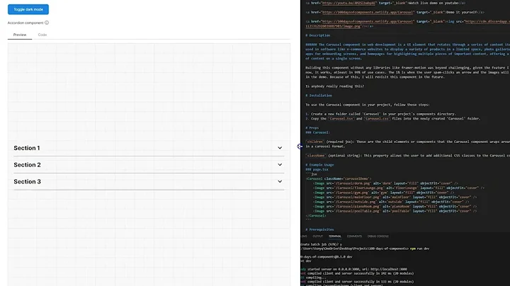Click the Section 3 heading text

tap(28, 182)
